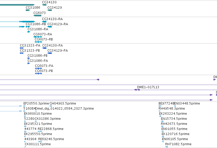Click the RE69246.5prime EST arrows
The image size is (217, 148).
(x=40, y=141)
